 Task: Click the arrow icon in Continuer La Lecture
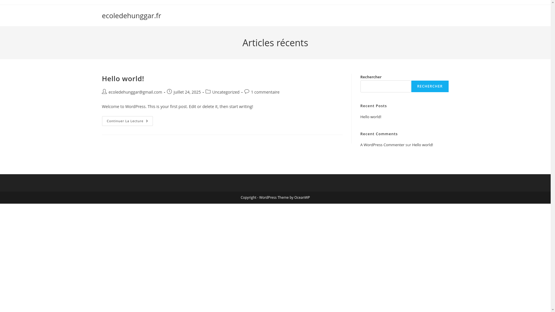(x=147, y=121)
